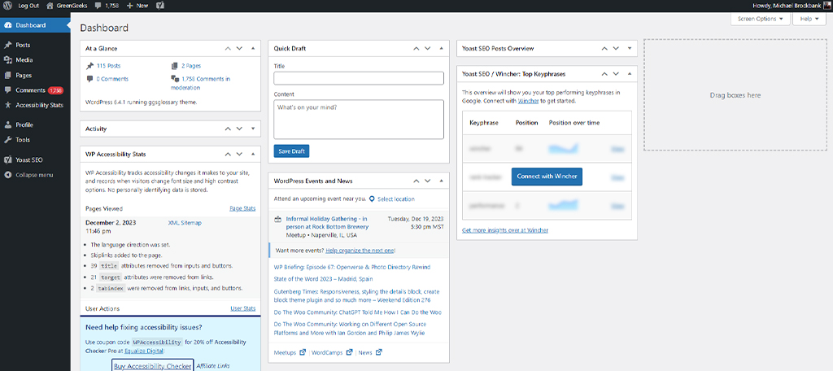Move Yoast SEO Posts Overview widget up

604,48
